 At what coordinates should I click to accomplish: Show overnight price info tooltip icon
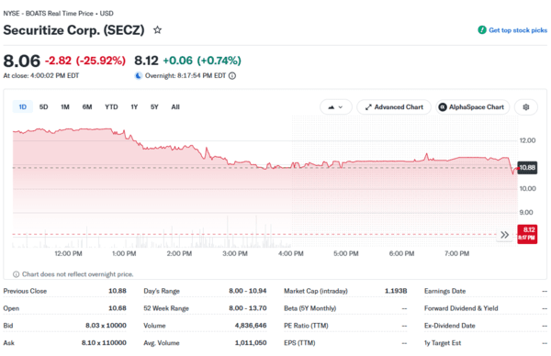pos(232,76)
